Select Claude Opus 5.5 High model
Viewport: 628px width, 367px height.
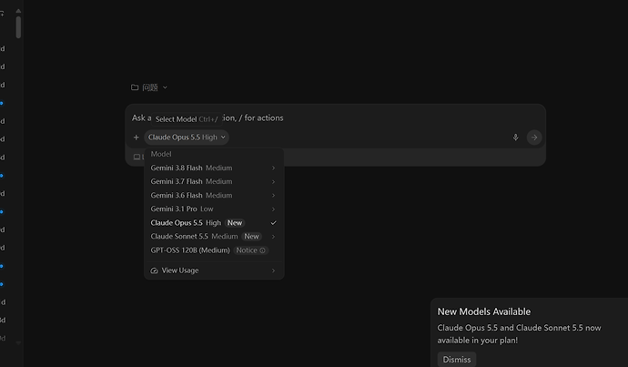[x=214, y=223]
